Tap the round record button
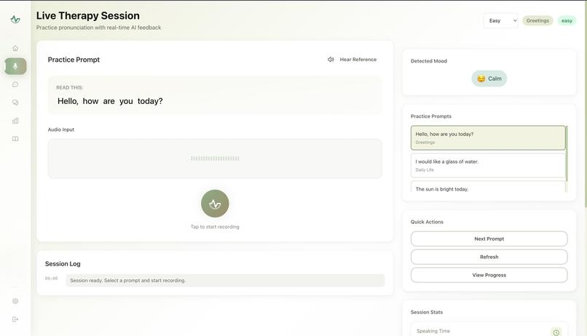The width and height of the screenshot is (587, 336). point(215,204)
